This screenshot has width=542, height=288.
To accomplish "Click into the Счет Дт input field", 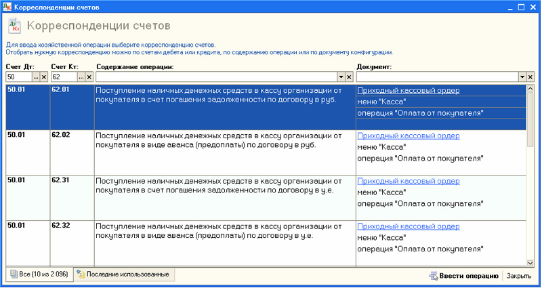I will [18, 77].
